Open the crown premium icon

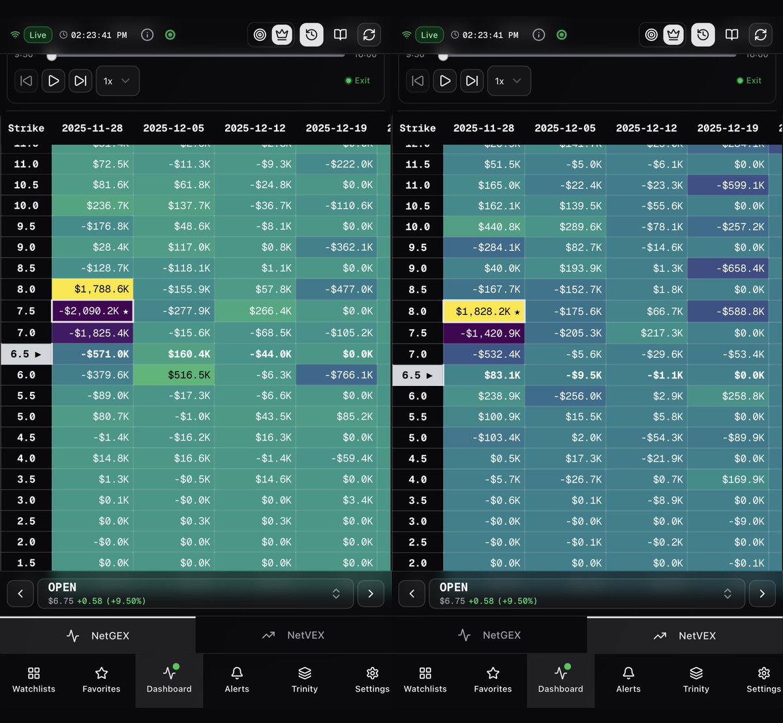tap(282, 35)
